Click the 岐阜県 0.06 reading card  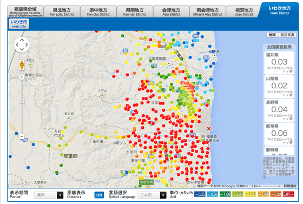279,134
